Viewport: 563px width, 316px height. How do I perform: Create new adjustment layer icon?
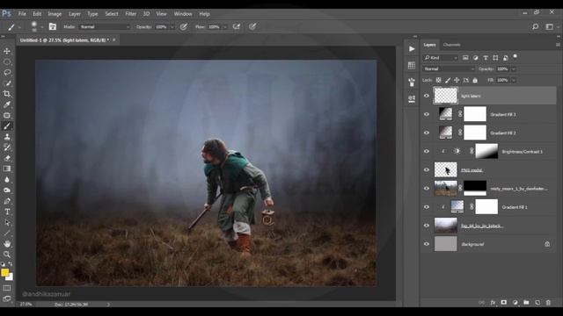(x=515, y=303)
